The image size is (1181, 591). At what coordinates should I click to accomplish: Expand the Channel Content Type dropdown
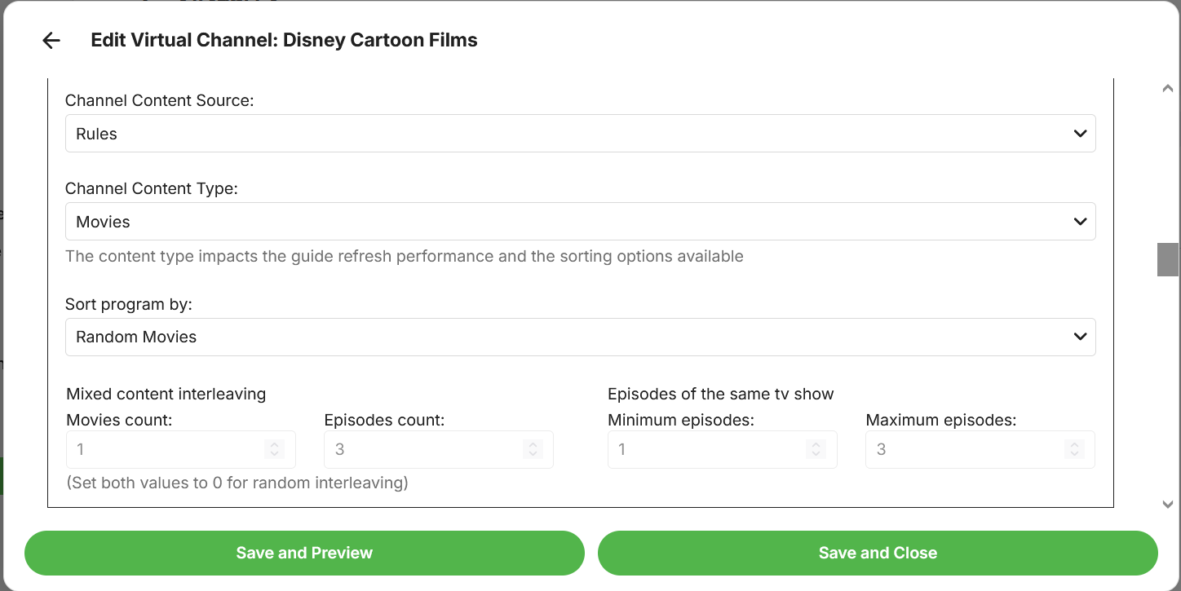point(580,222)
